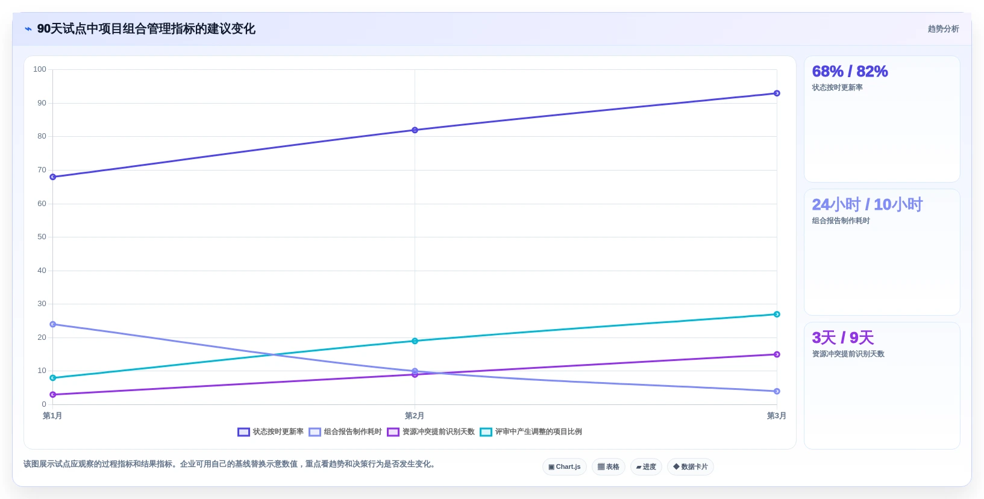
Task: Click the 状态按时更新率 card caption
Action: click(837, 87)
